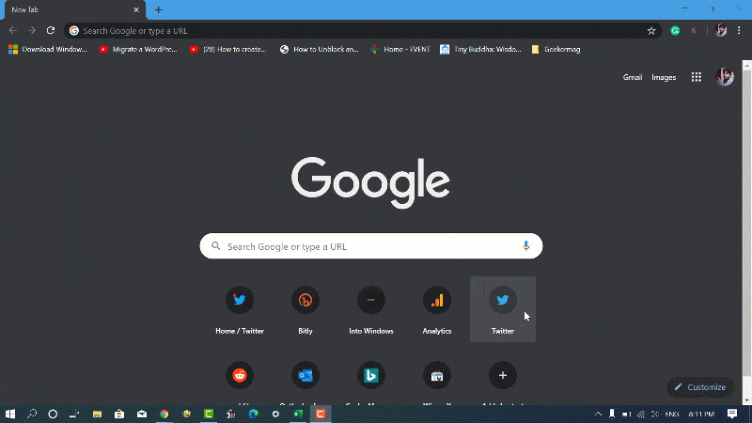Open the Bing shortcut icon
Image resolution: width=752 pixels, height=423 pixels.
click(370, 375)
